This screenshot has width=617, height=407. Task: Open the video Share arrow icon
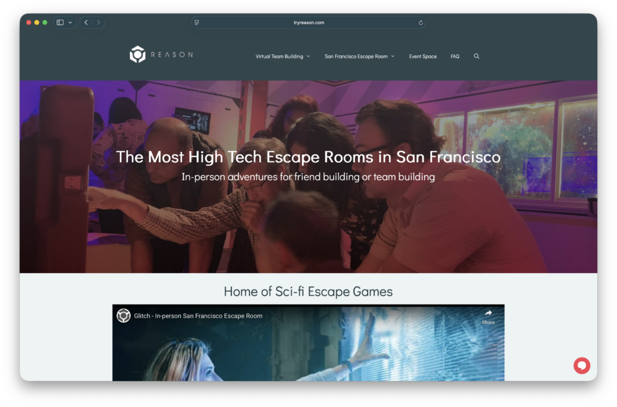click(x=488, y=313)
